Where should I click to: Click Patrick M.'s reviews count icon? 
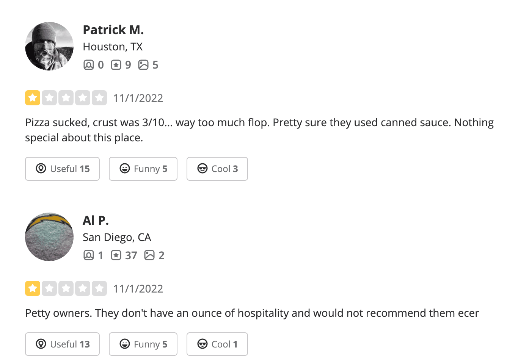point(116,65)
